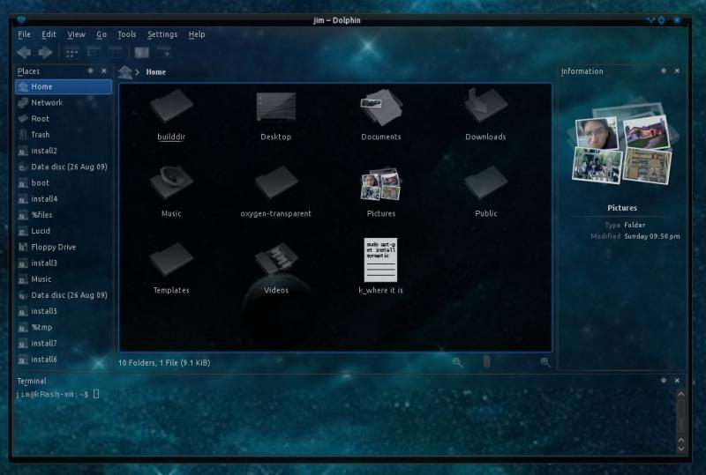
Task: Toggle the split view toolbar button
Action: 162,53
